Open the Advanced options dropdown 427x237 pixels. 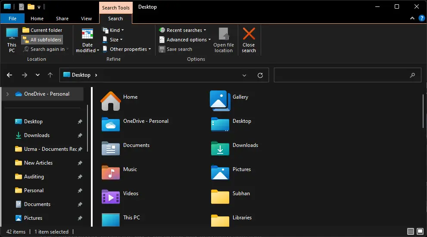pos(185,40)
